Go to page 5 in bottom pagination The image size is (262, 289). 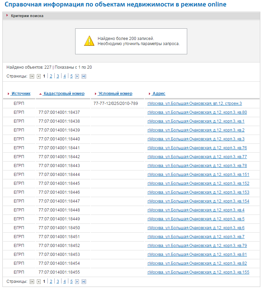71,282
